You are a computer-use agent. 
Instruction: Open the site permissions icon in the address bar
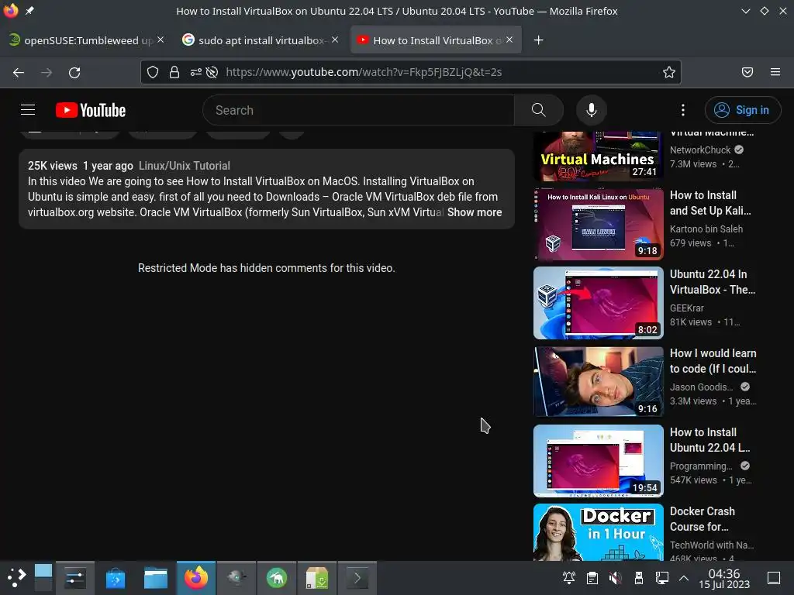(196, 72)
